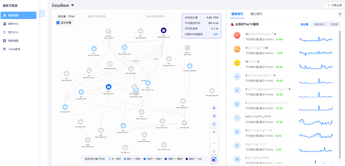
Task: Switch Top10 ranking to 吞吐量
Action: point(304,24)
